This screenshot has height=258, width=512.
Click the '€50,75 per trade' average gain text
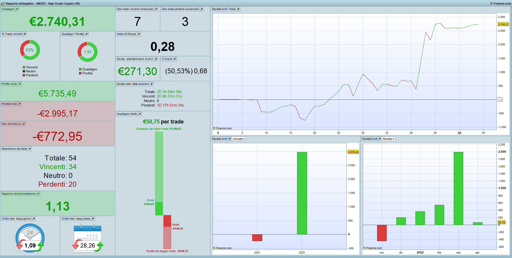click(163, 122)
